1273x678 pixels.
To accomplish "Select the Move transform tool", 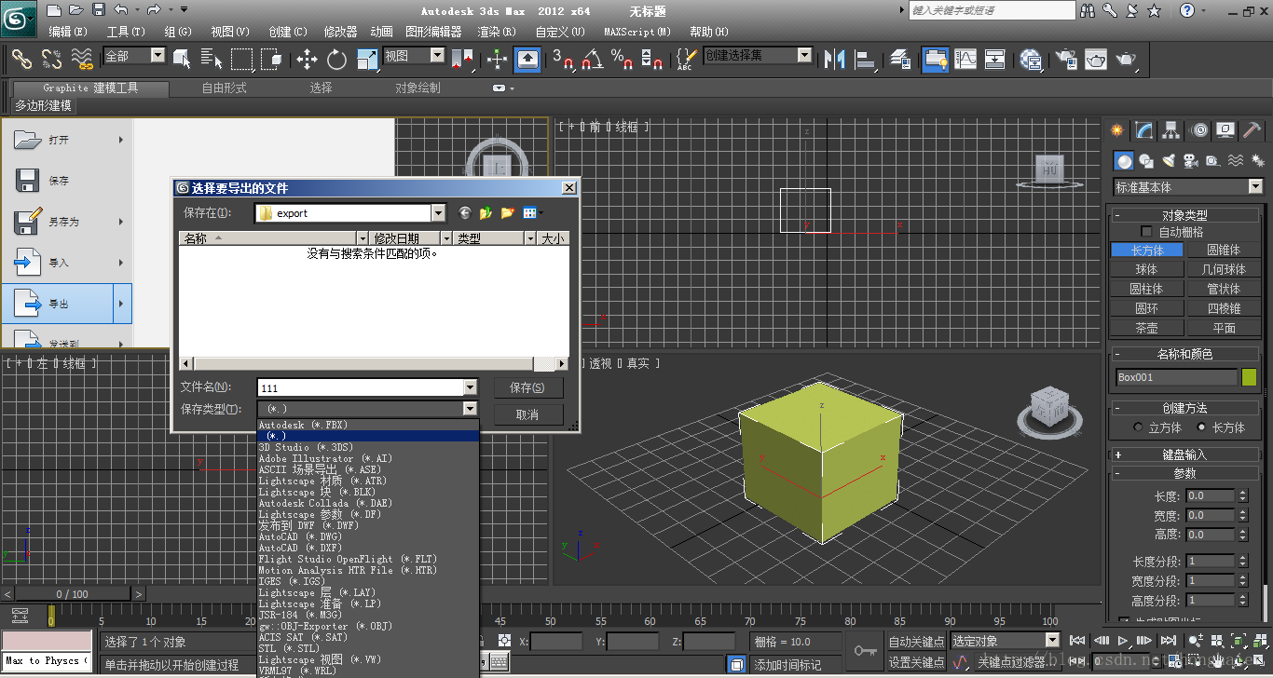I will [307, 60].
